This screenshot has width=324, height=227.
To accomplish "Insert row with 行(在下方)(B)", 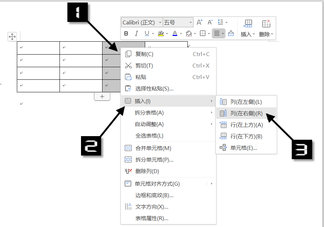I will click(246, 136).
